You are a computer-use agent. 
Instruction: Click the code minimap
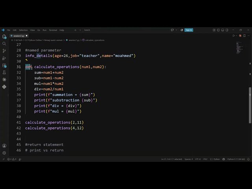[239, 48]
